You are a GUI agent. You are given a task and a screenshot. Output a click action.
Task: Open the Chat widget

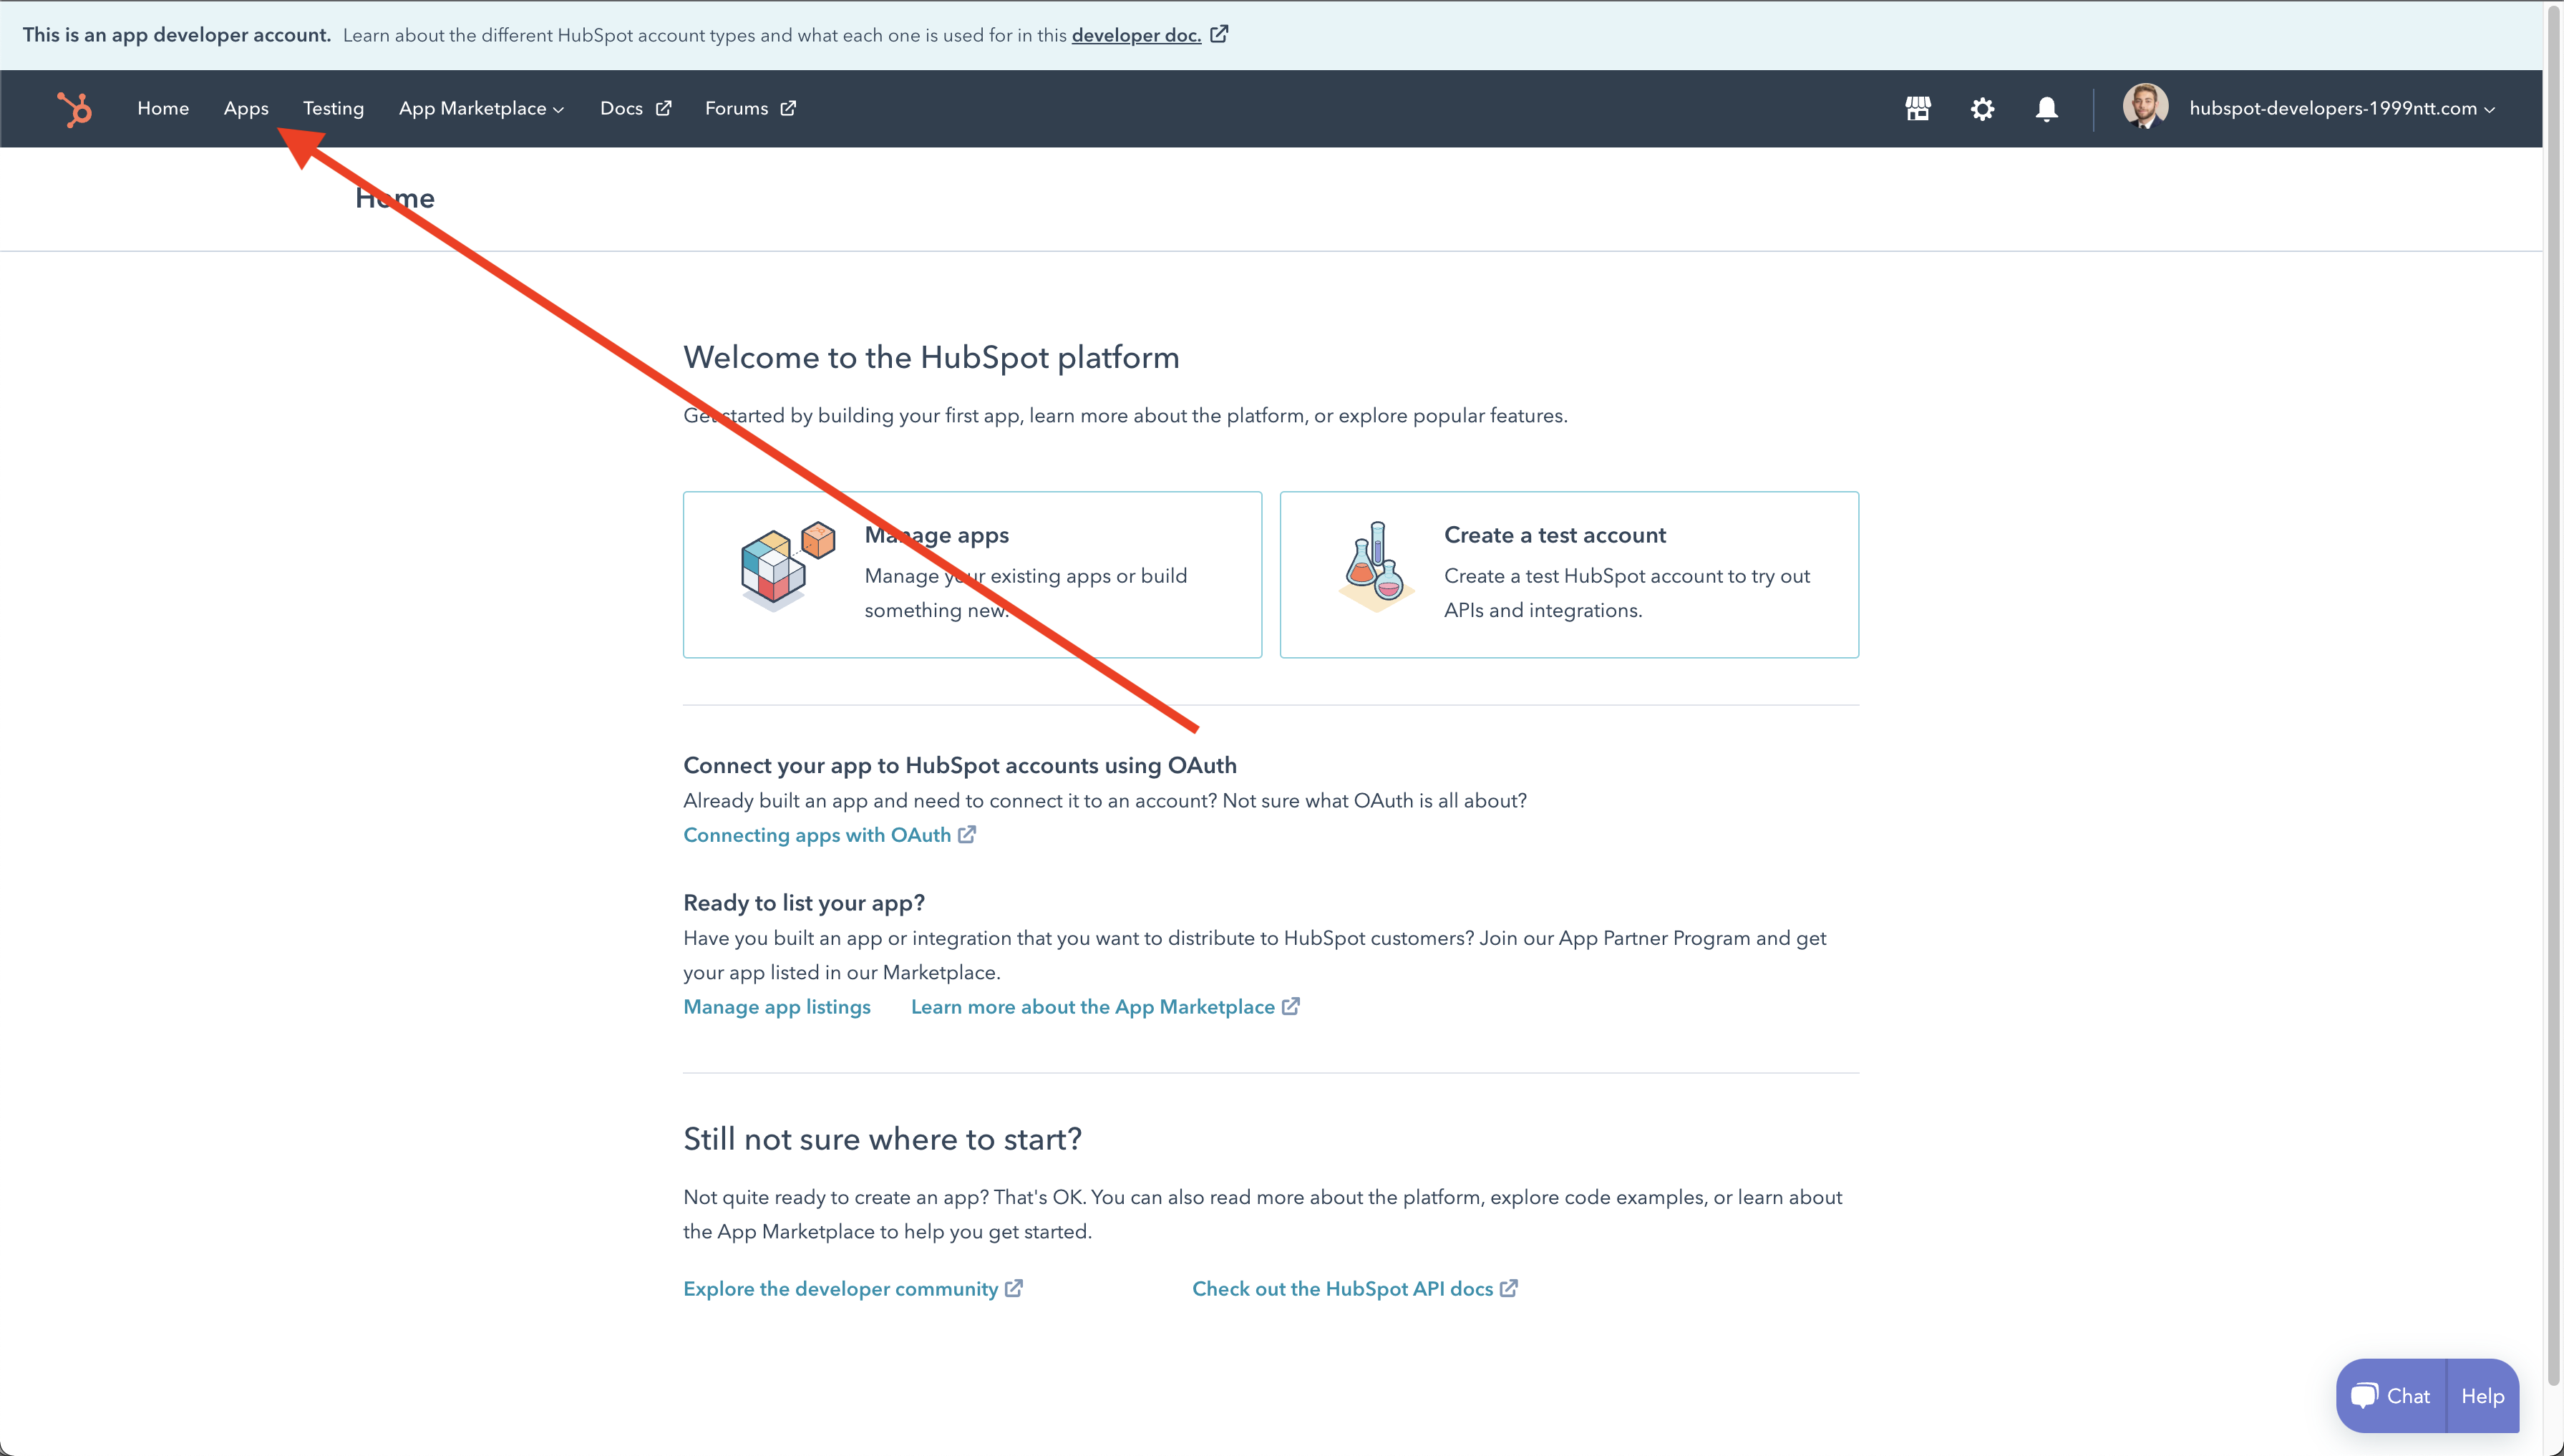pyautogui.click(x=2391, y=1395)
